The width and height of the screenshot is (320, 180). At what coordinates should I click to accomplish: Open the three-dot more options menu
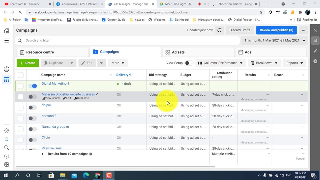(x=303, y=30)
